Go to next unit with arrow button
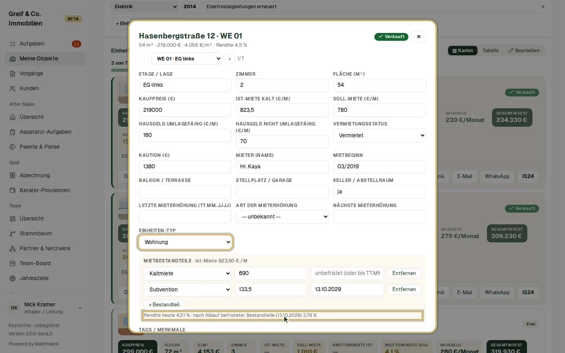The image size is (565, 353). 230,59
